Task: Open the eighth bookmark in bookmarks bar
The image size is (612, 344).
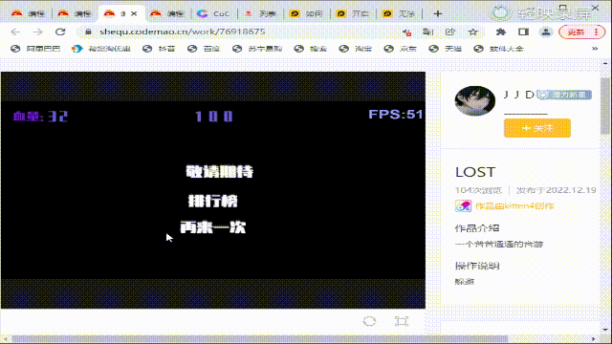Action: click(x=401, y=49)
